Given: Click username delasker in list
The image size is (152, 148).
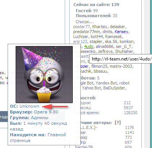Looking at the screenshot, I should click(x=117, y=27).
